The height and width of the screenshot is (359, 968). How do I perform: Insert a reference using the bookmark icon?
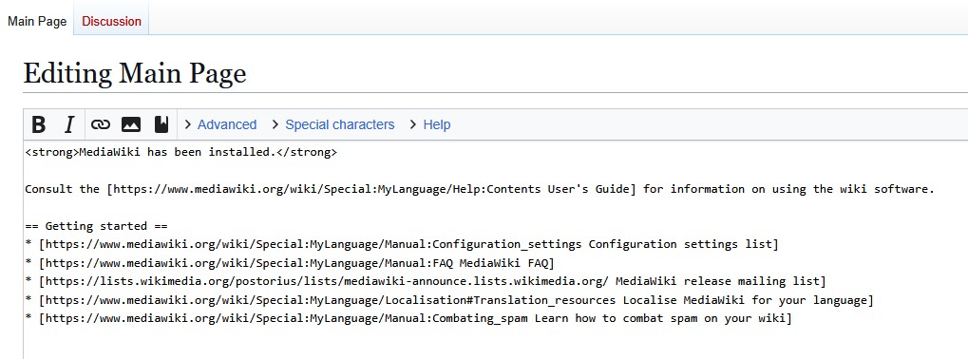pyautogui.click(x=161, y=124)
